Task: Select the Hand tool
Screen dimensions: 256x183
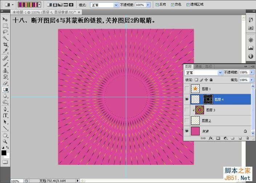Action: [x=5, y=135]
